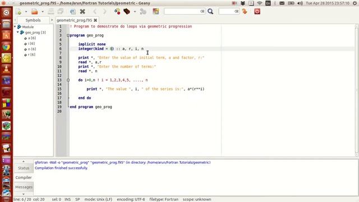Image resolution: width=359 pixels, height=202 pixels.
Task: Click the gfortran command line in compiler output
Action: [122, 162]
